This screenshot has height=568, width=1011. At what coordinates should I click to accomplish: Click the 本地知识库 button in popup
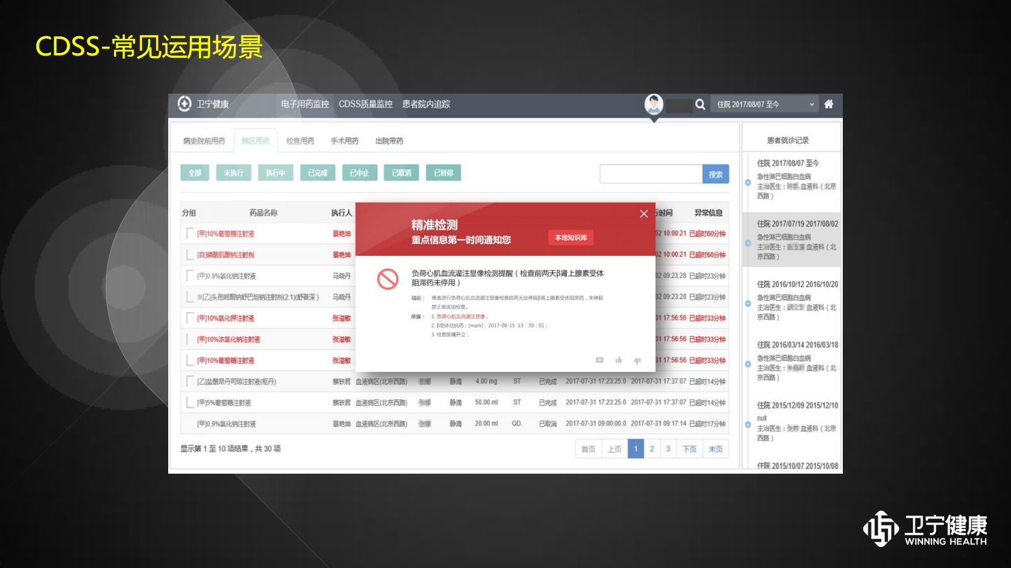pyautogui.click(x=571, y=238)
